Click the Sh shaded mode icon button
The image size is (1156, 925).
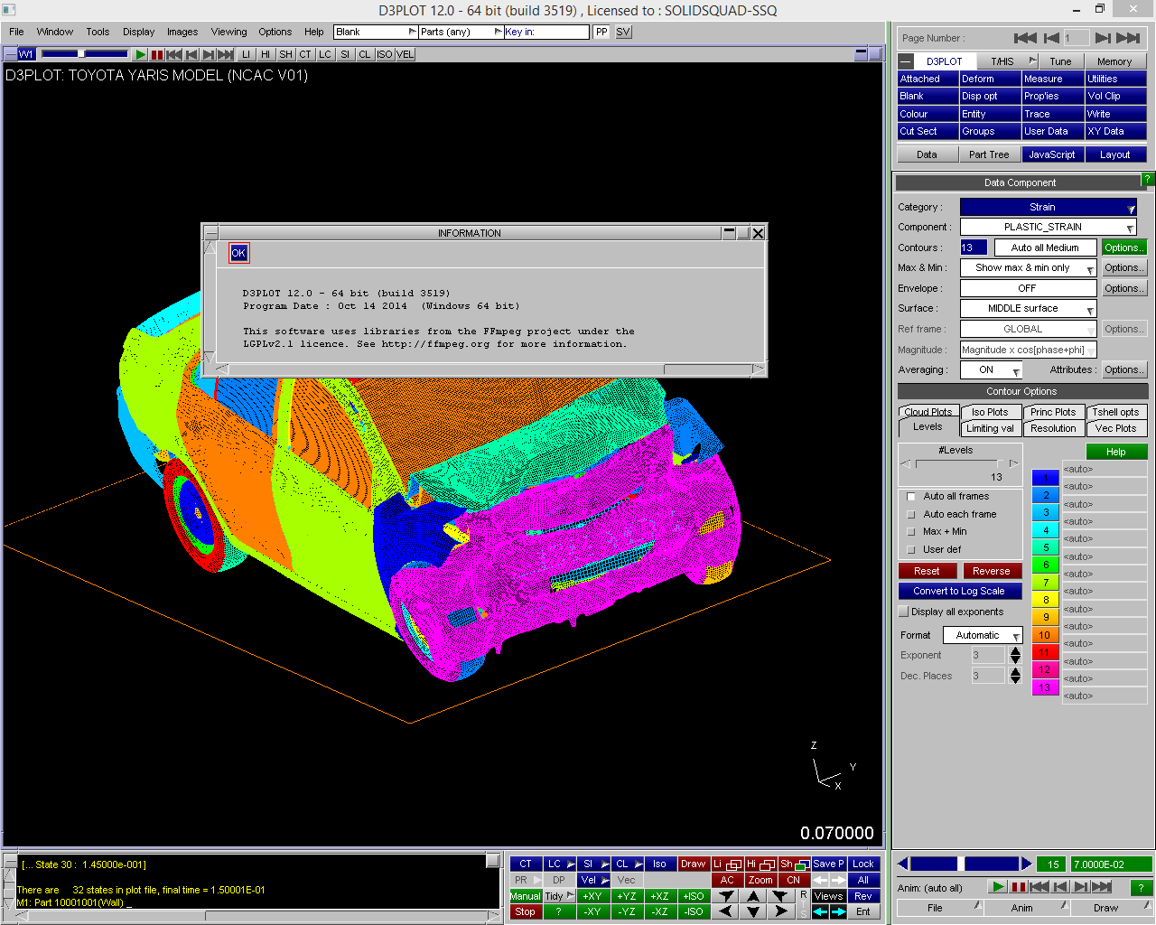795,864
